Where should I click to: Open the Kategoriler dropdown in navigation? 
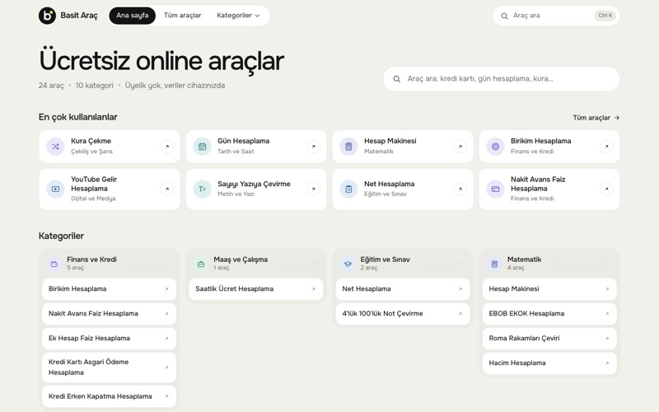point(238,16)
